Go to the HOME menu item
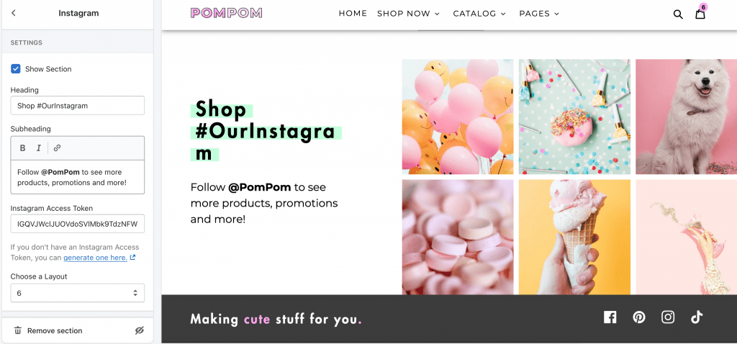Viewport: 737px width, 344px height. click(353, 14)
